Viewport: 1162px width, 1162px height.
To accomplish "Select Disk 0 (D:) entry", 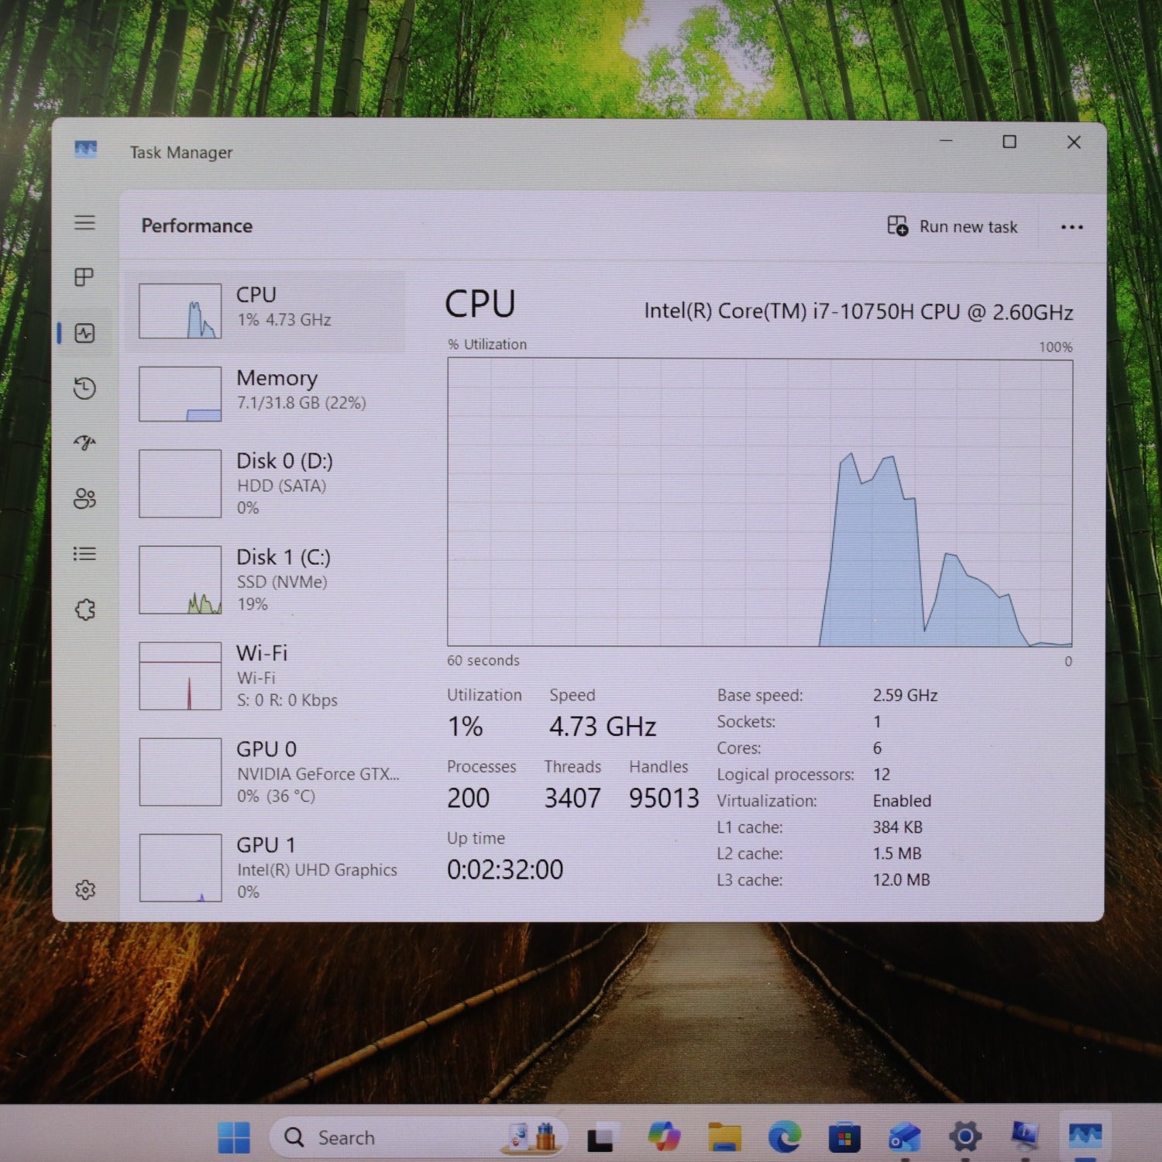I will click(265, 483).
